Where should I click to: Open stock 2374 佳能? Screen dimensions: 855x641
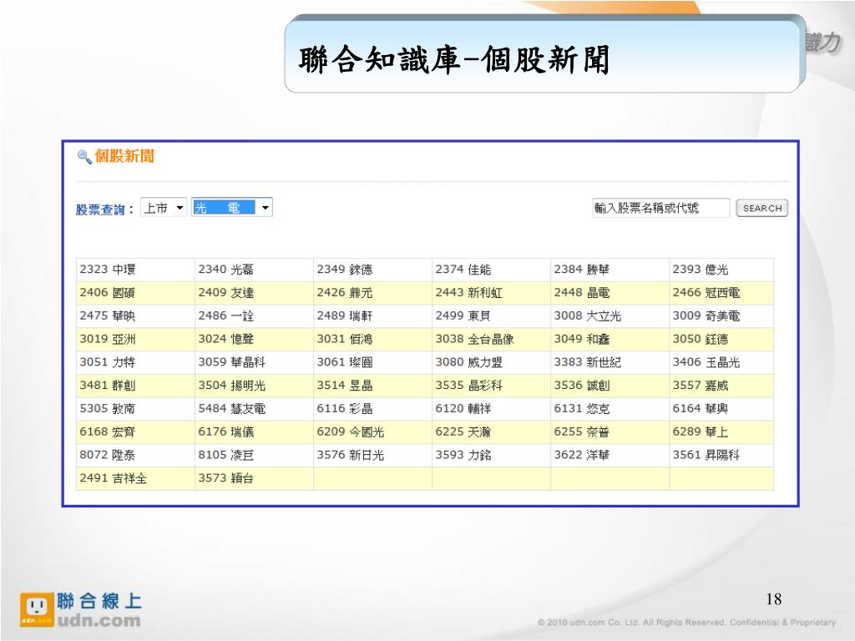463,270
